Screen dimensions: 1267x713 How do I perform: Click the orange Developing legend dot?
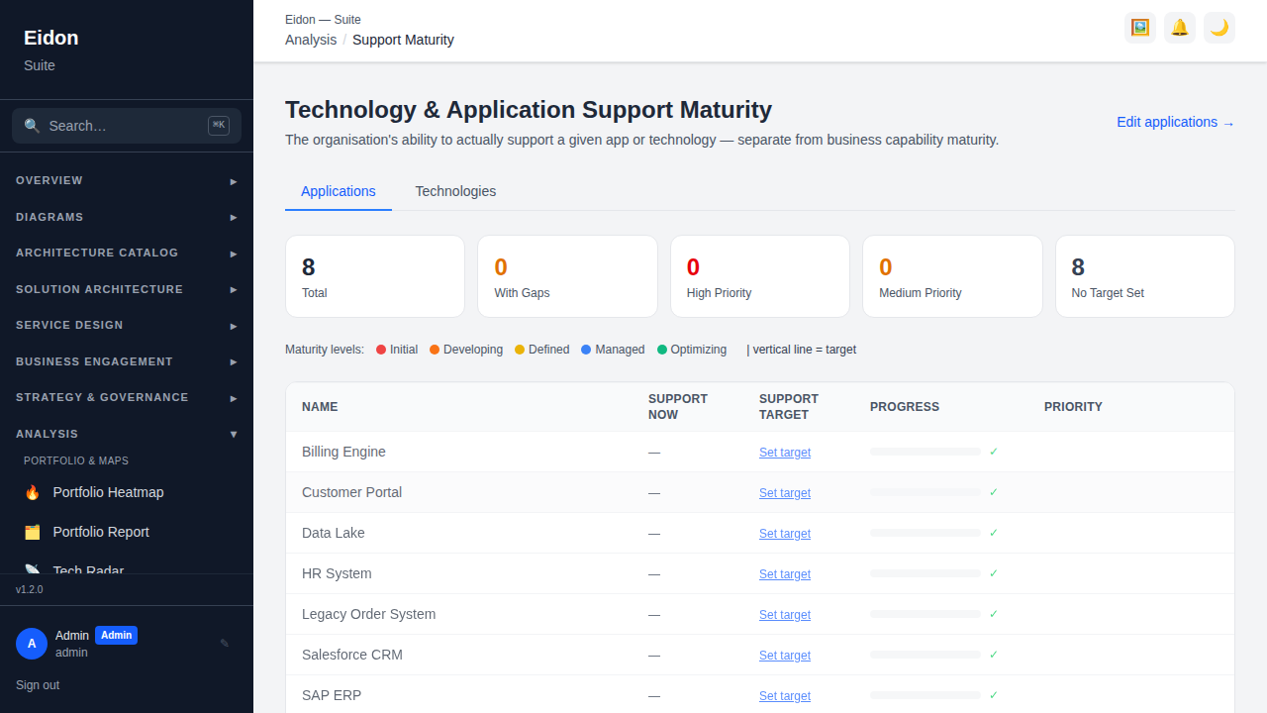click(x=435, y=350)
